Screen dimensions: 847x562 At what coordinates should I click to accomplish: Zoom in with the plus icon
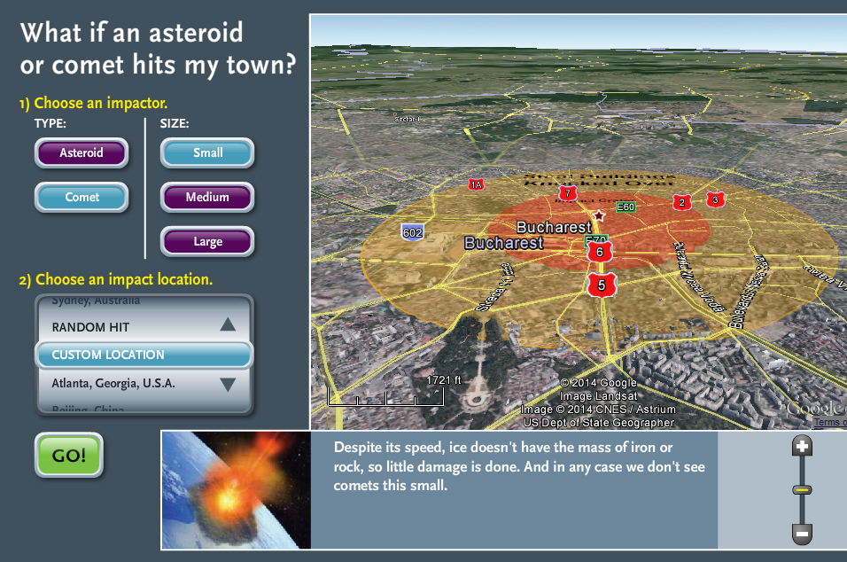coord(802,447)
